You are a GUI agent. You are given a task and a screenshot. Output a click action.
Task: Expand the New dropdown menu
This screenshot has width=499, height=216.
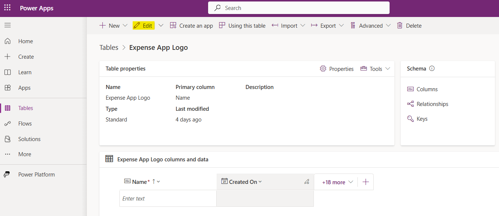[125, 25]
